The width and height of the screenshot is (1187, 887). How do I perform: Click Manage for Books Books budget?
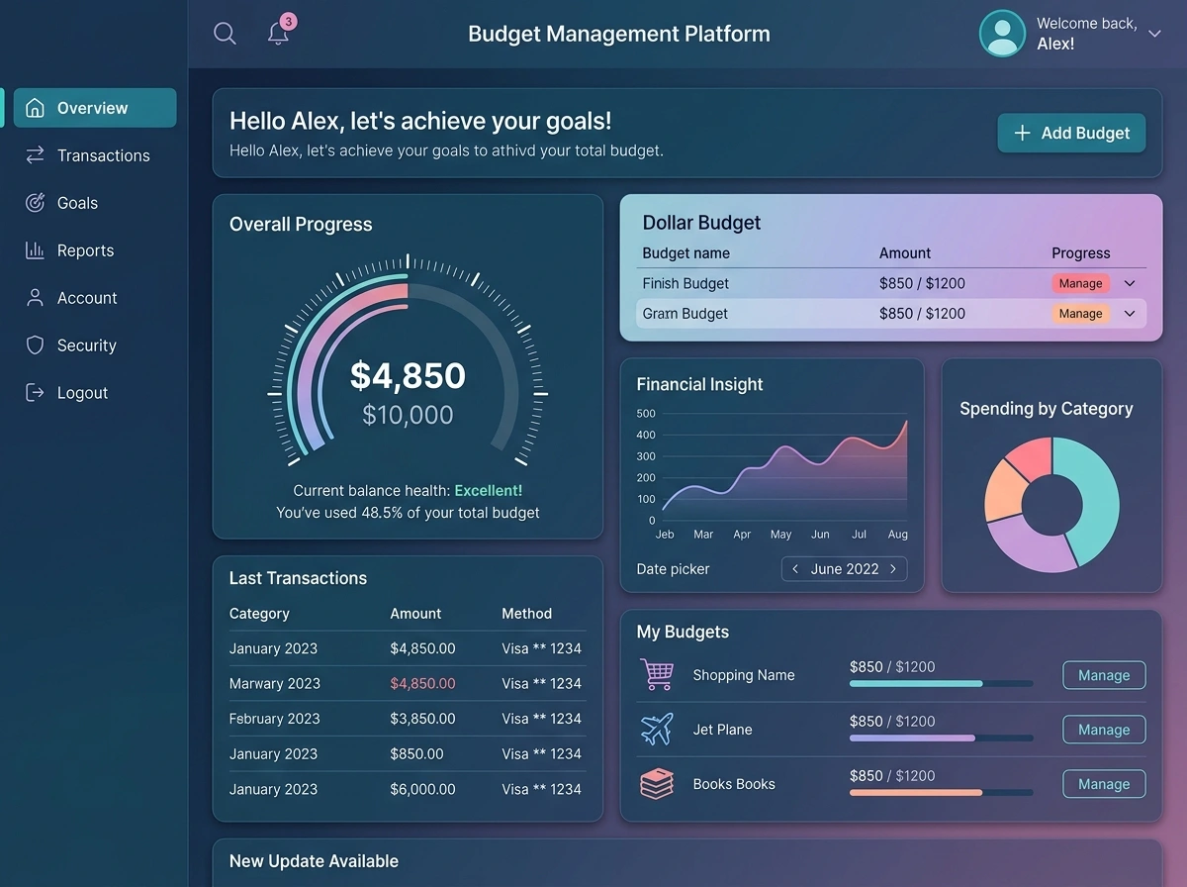tap(1104, 784)
